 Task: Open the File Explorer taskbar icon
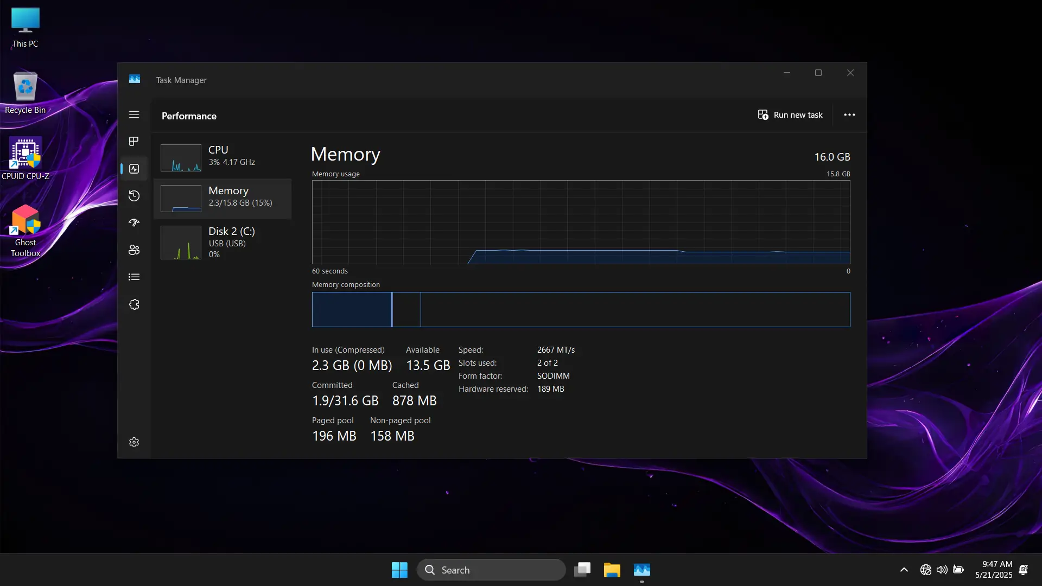coord(612,570)
